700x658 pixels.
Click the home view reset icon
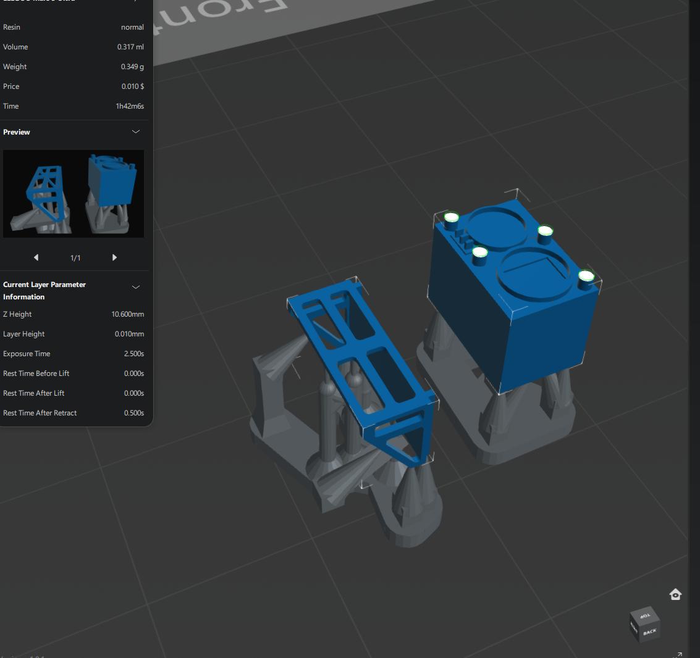675,594
